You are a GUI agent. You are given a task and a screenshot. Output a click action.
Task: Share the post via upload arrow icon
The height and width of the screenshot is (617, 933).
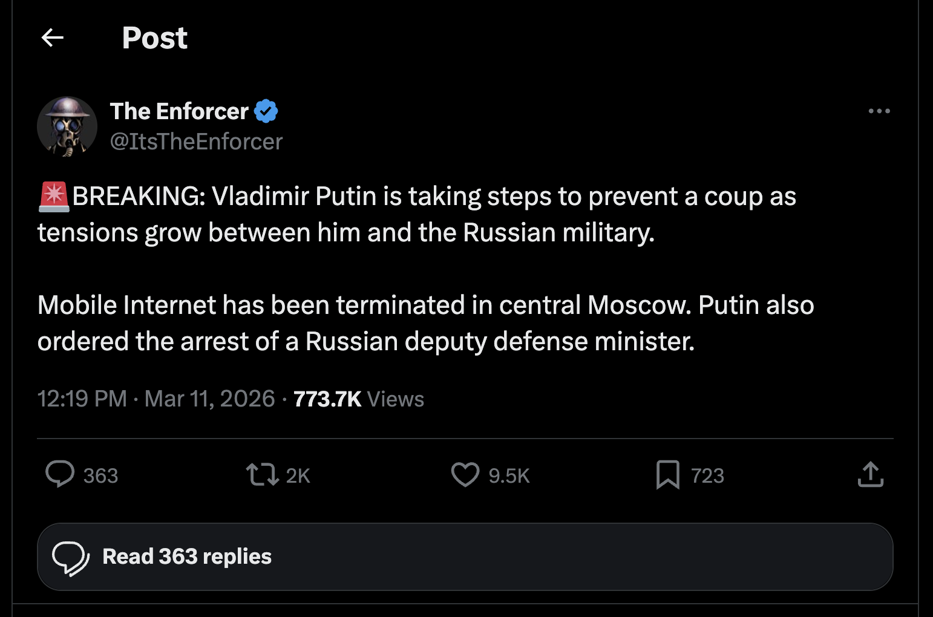click(870, 474)
